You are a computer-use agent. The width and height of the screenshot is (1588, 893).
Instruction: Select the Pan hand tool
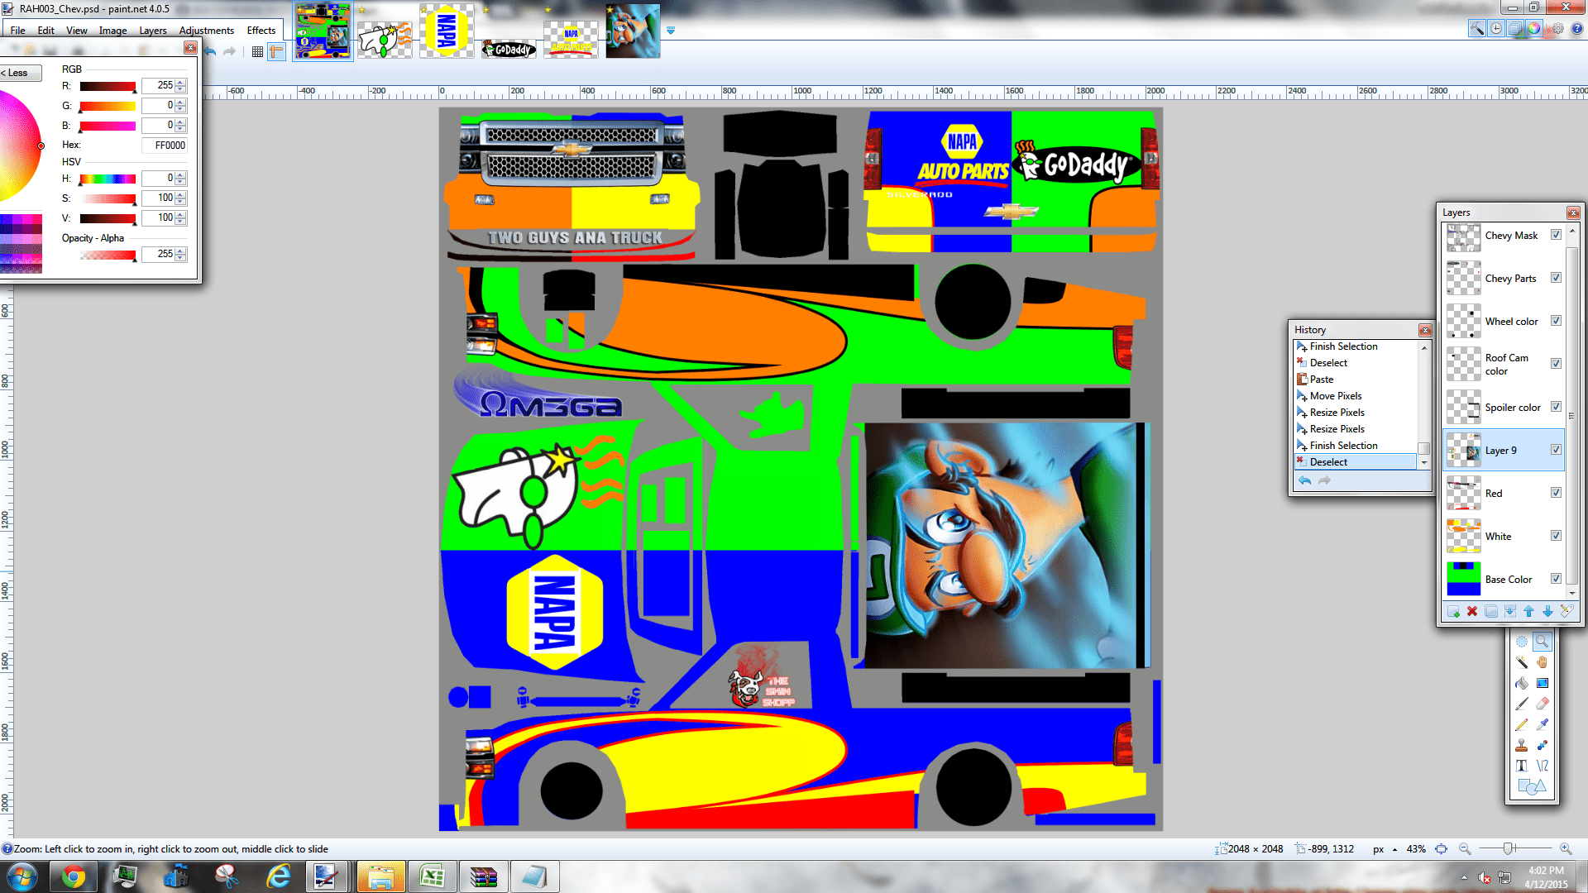coord(1543,662)
